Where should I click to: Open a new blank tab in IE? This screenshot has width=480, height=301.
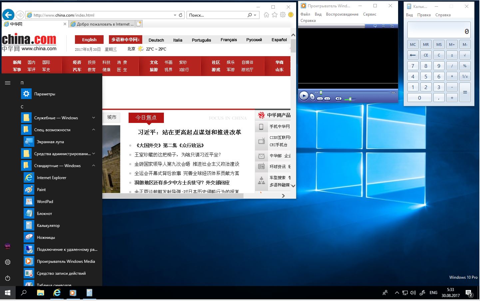pos(139,24)
